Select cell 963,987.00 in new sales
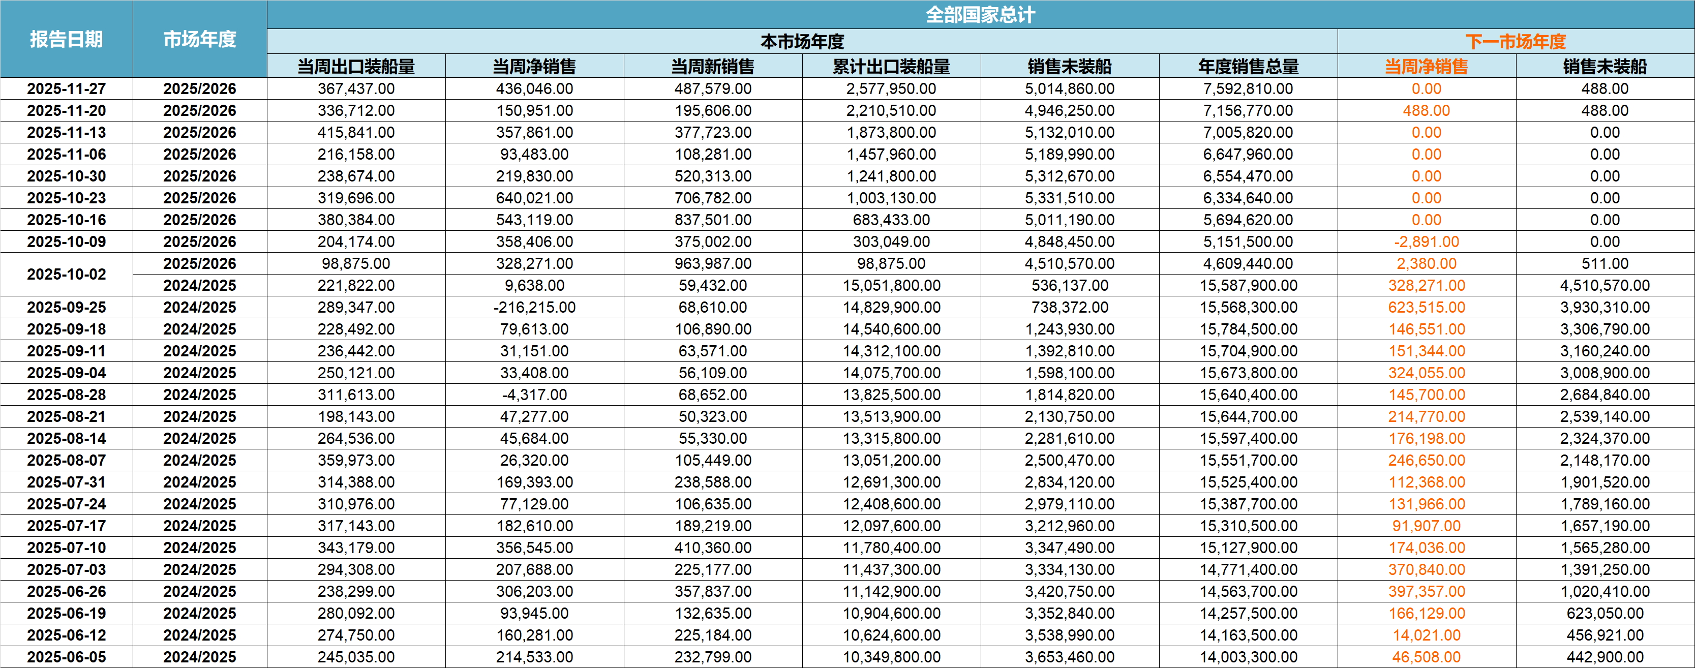 coord(713,263)
